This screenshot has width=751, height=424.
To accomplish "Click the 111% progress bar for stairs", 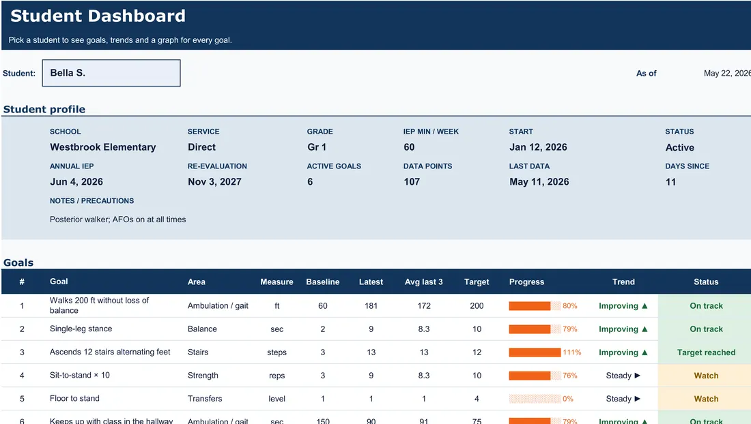I will click(535, 352).
